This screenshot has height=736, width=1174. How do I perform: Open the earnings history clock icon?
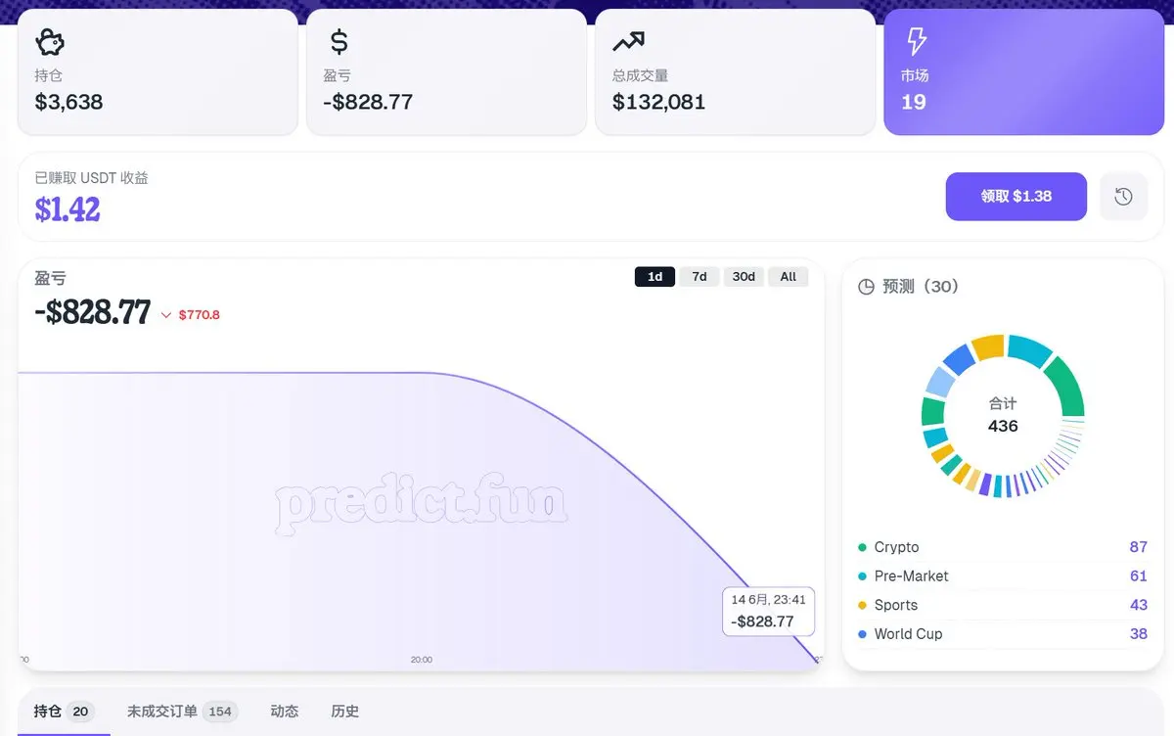(1123, 197)
